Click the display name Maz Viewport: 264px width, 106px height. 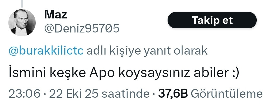56,15
